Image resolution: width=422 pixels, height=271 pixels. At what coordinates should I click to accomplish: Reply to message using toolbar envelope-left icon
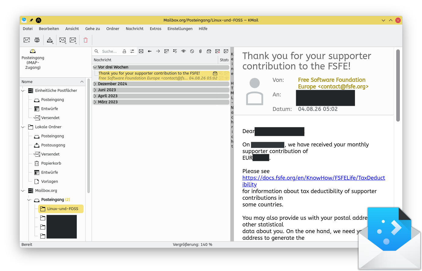62,40
